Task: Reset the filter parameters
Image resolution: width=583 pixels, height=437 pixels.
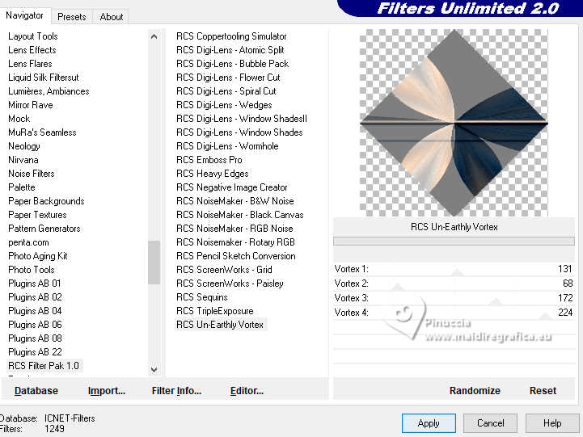Action: pos(543,391)
